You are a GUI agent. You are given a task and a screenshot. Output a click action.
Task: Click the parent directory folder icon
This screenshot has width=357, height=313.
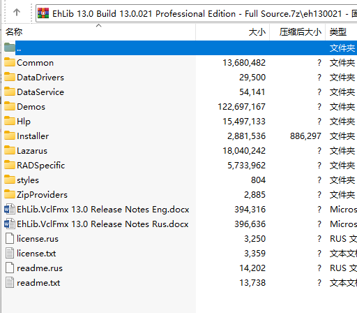coord(10,48)
